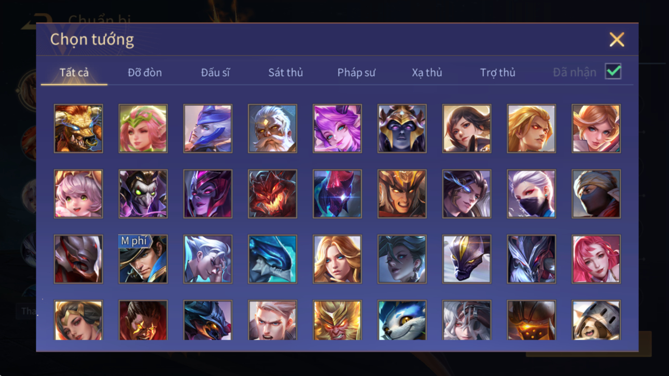Open the 'Sát thủ' tab
The image size is (669, 376).
click(285, 73)
